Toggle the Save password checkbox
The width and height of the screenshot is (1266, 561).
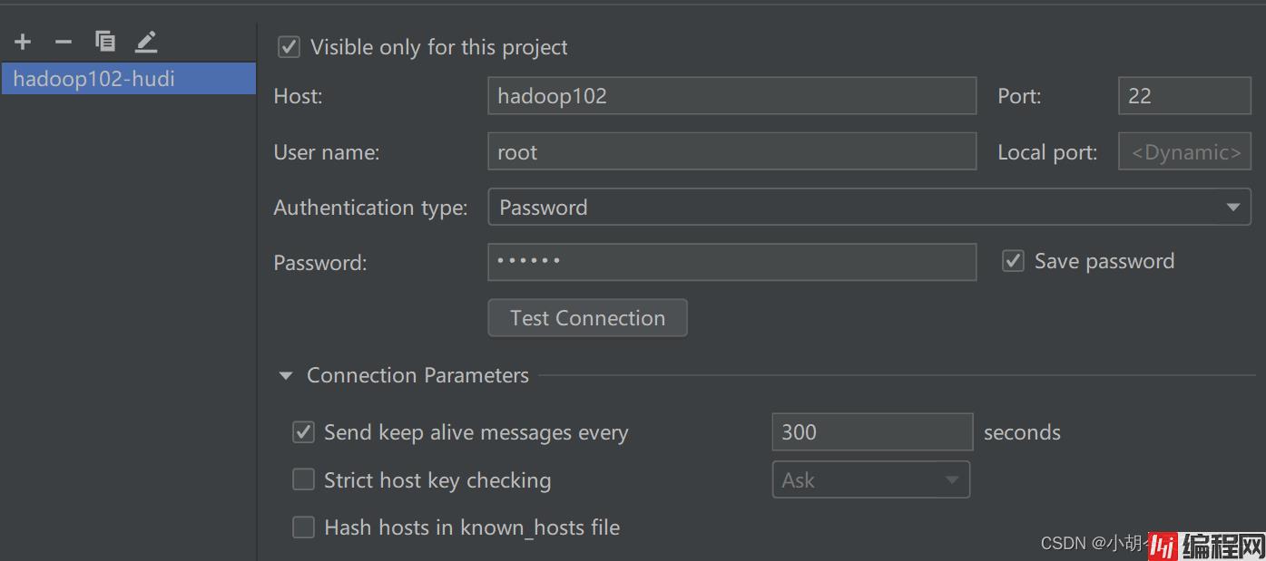(1013, 261)
